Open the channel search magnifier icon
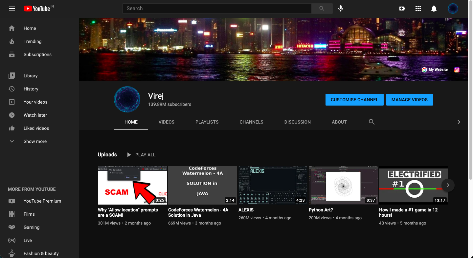Viewport: 473px width, 258px height. pos(372,122)
